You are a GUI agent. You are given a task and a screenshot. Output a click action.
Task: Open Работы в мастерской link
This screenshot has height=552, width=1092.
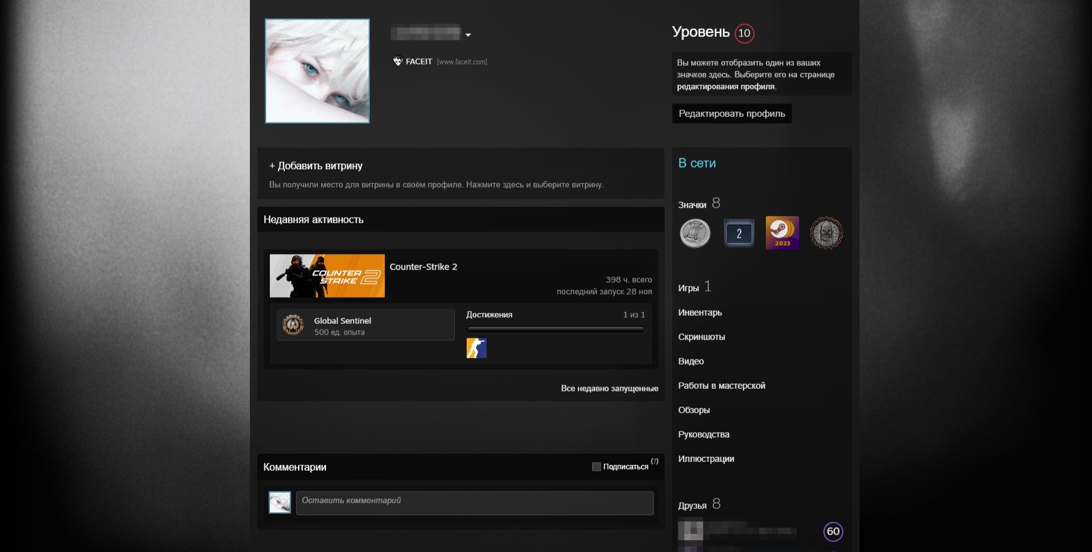[722, 386]
